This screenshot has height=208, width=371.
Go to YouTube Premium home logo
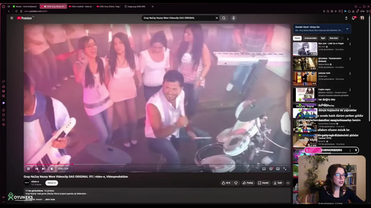(25, 18)
